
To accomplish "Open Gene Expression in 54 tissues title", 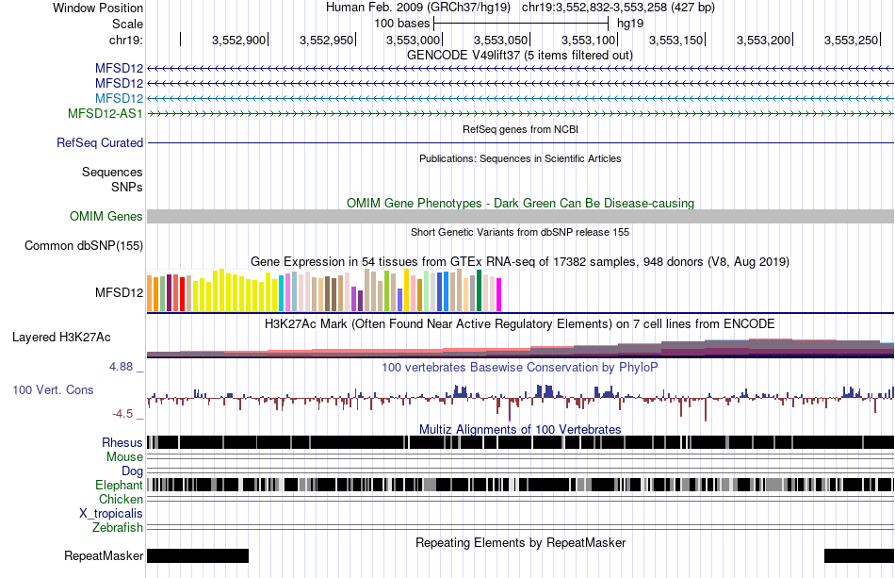I will point(520,261).
